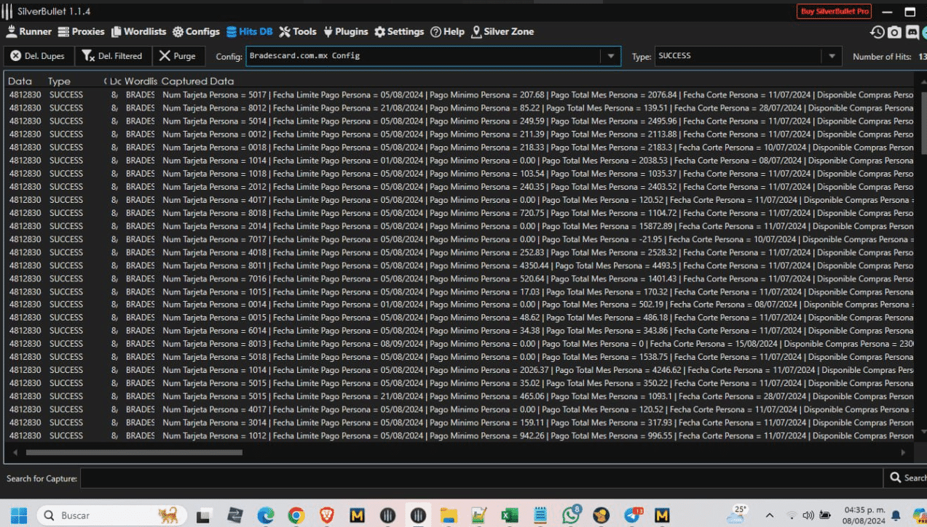Open the Plugins section
The image size is (927, 527).
click(x=346, y=32)
